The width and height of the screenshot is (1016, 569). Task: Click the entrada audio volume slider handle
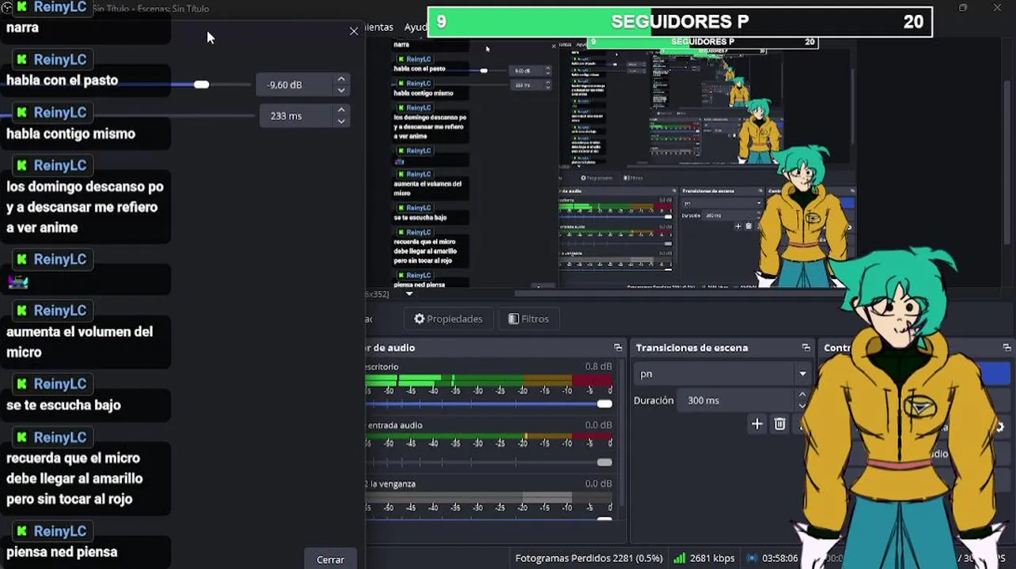click(605, 462)
